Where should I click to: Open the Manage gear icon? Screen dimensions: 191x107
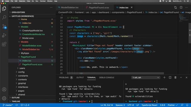point(4,98)
